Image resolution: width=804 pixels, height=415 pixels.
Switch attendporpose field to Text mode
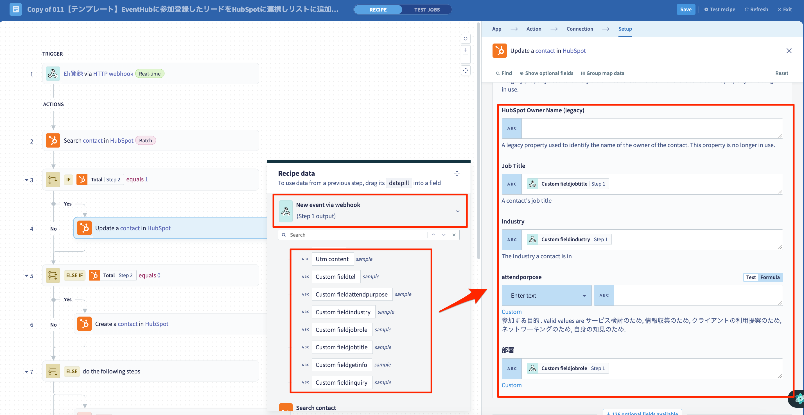click(x=751, y=277)
